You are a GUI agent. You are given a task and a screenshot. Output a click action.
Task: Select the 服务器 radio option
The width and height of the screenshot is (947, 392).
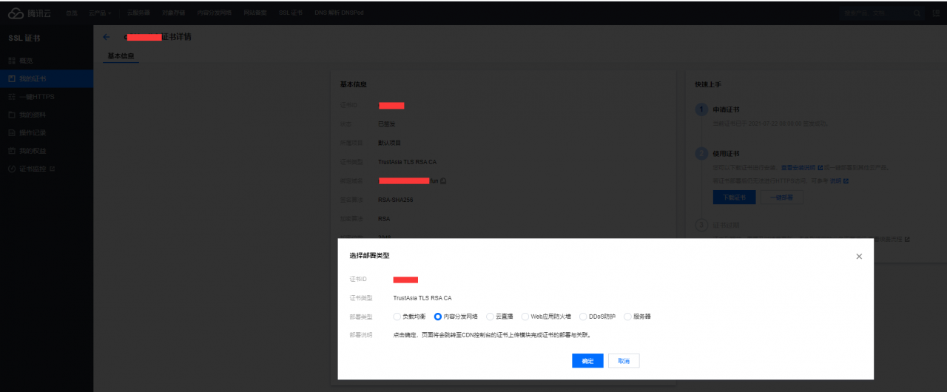pyautogui.click(x=627, y=317)
